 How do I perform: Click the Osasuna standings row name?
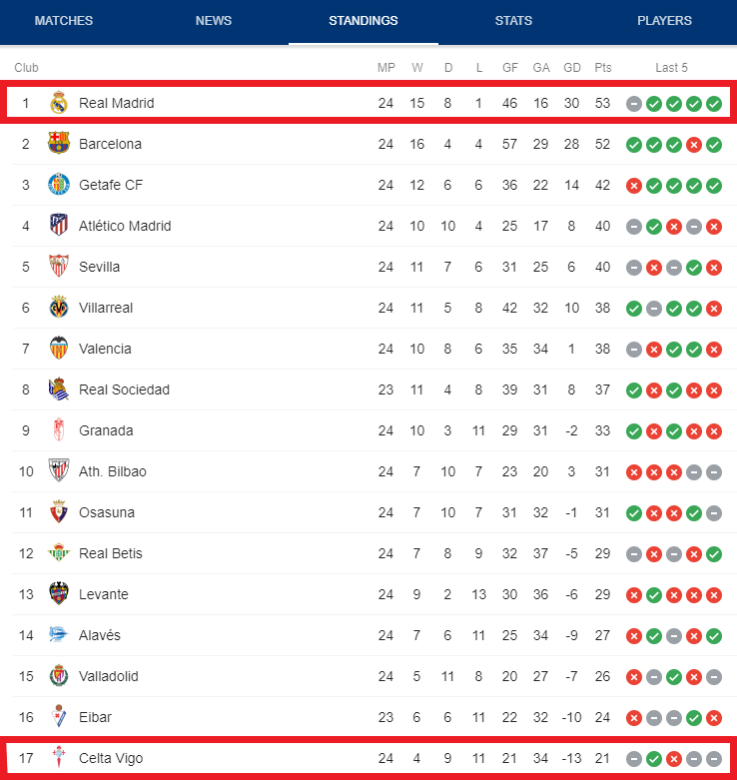(x=107, y=512)
